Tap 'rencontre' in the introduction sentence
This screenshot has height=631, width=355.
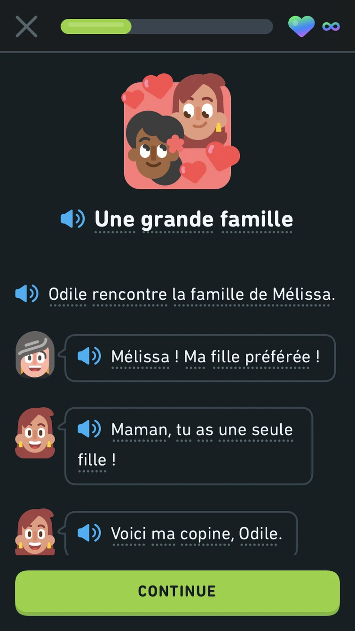pos(128,294)
